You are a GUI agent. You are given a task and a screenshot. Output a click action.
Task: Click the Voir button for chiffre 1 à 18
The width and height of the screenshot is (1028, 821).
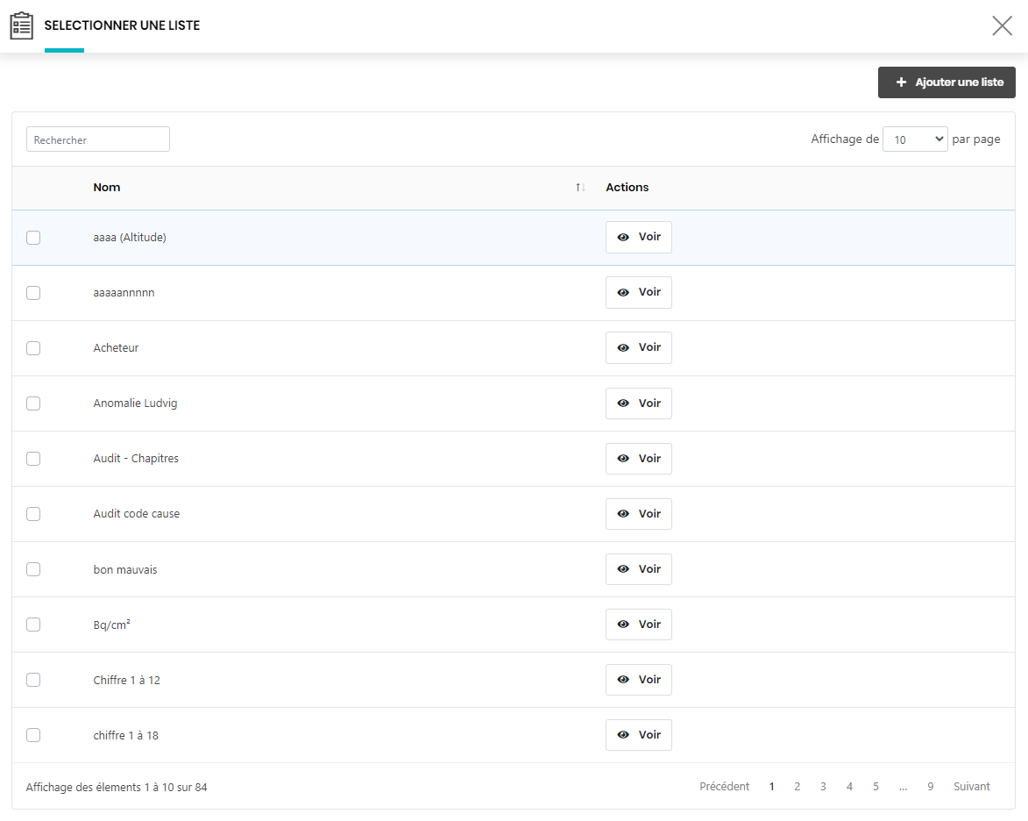pyautogui.click(x=638, y=735)
